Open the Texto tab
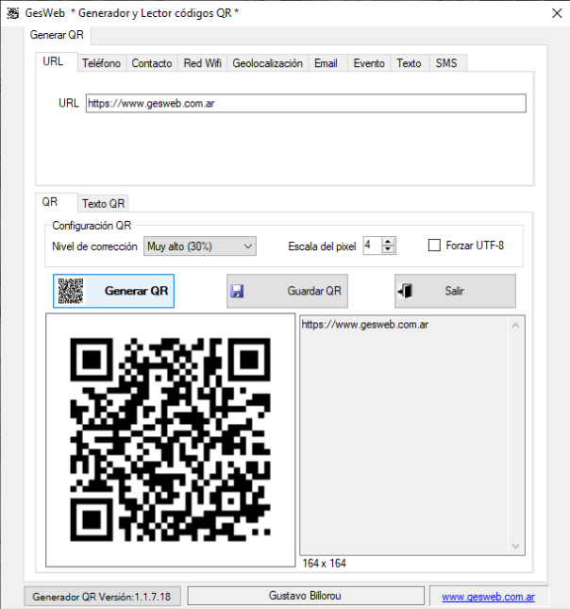Screen dimensions: 570x609 [409, 63]
